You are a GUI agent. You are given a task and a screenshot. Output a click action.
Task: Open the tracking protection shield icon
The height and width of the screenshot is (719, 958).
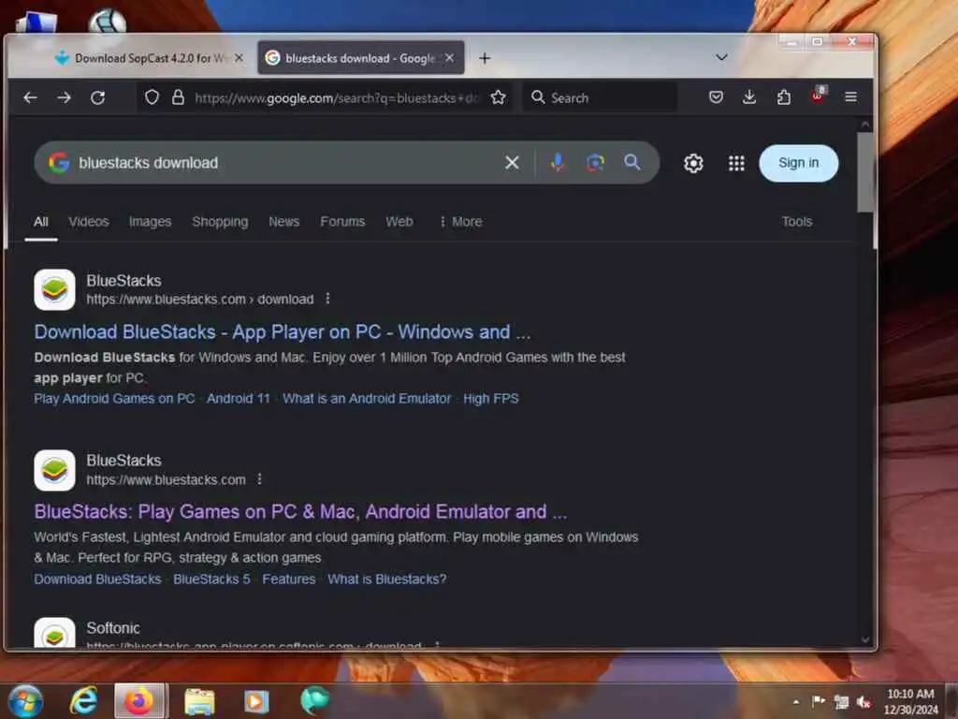pyautogui.click(x=152, y=97)
